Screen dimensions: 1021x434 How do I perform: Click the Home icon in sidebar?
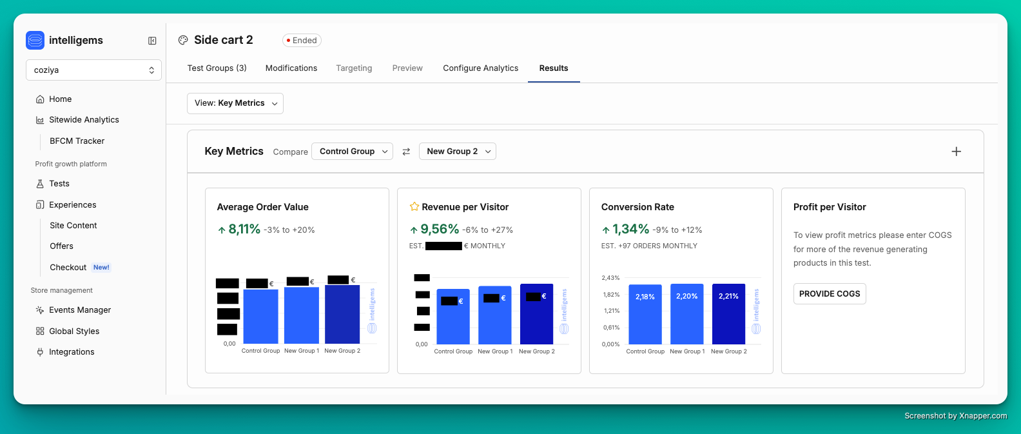[40, 99]
